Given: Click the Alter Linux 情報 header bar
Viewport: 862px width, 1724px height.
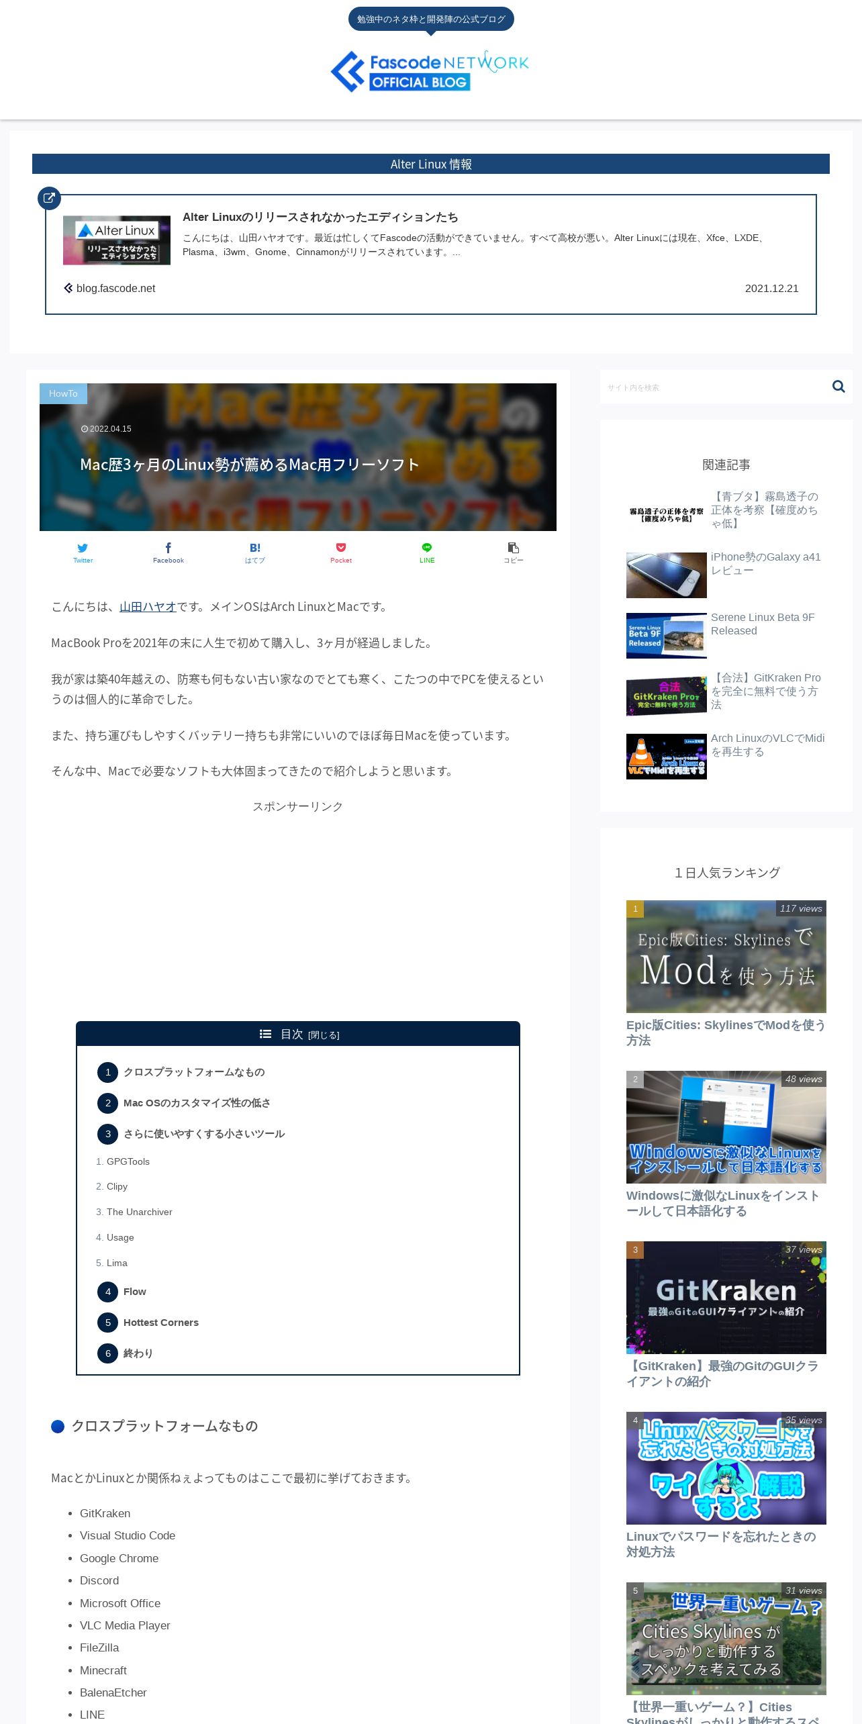Looking at the screenshot, I should pyautogui.click(x=431, y=164).
